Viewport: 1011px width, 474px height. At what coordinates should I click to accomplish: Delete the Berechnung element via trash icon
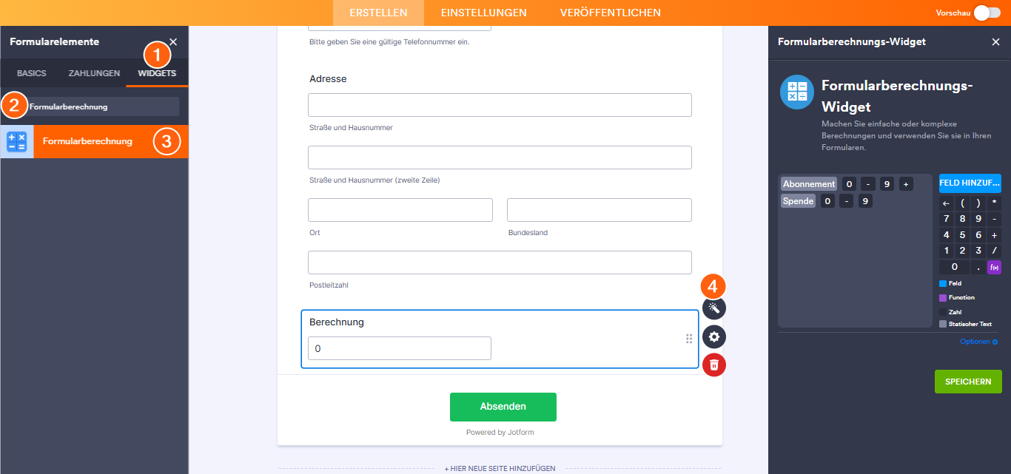(x=713, y=365)
